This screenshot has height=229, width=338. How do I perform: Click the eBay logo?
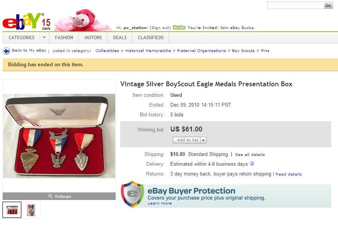pos(22,22)
